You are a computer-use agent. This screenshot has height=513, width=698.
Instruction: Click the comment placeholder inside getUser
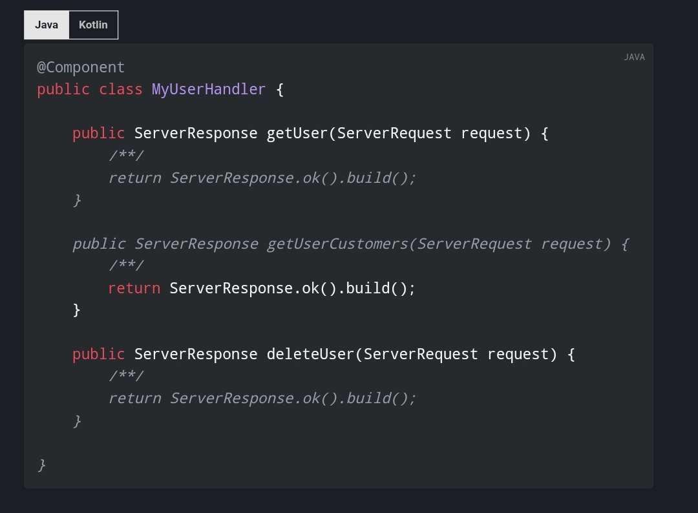point(126,154)
